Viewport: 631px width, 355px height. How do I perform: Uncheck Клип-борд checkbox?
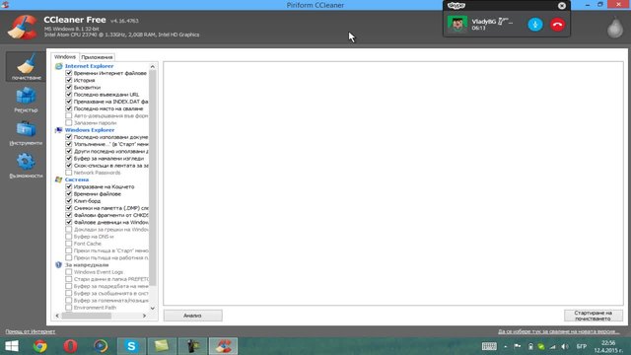[69, 201]
